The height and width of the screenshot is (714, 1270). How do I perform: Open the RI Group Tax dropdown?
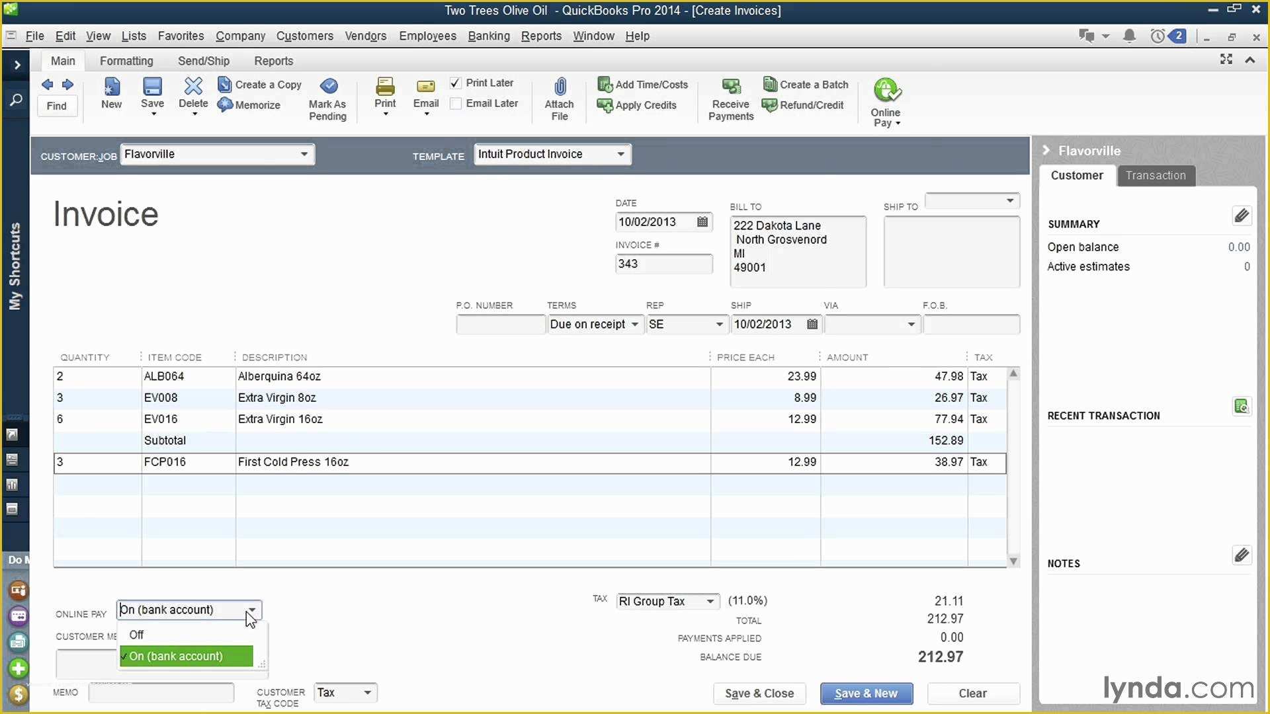click(710, 601)
